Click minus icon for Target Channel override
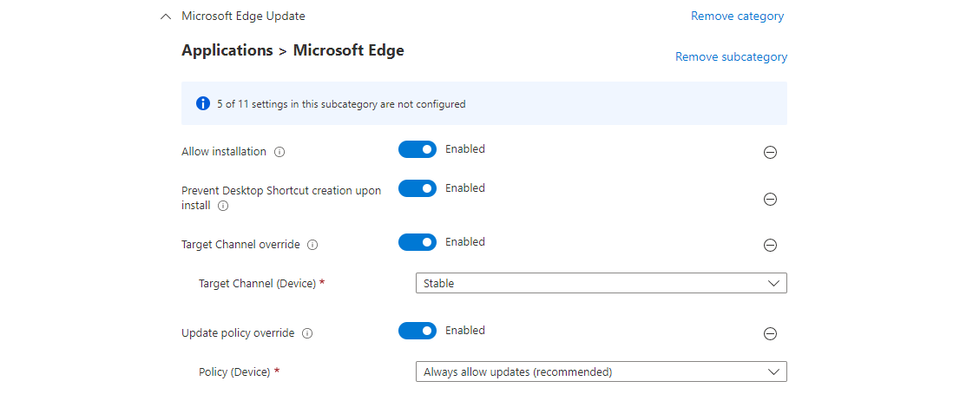The width and height of the screenshot is (973, 401). 770,245
